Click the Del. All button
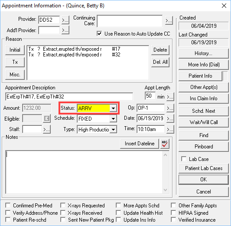 160,62
